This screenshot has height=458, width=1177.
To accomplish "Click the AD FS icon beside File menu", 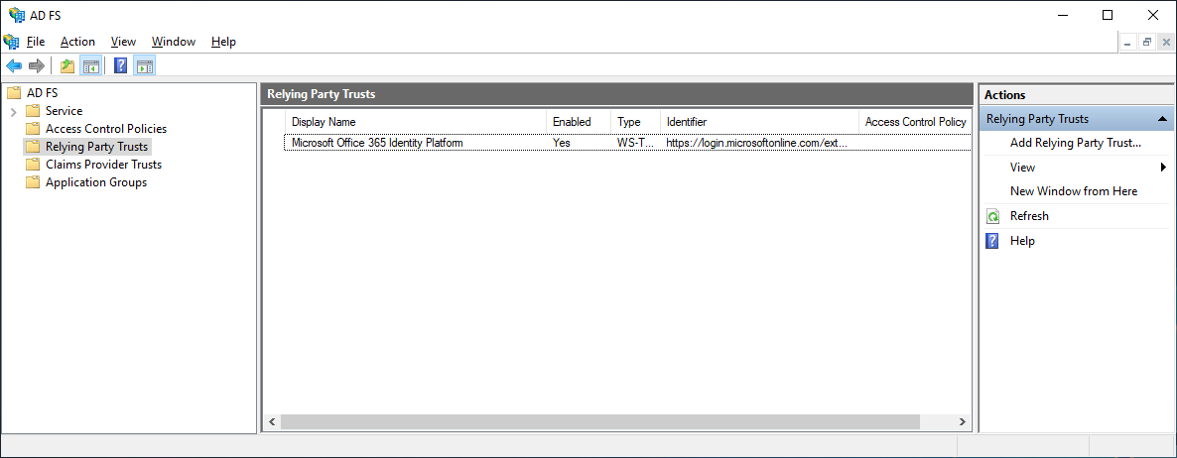I will coord(11,42).
